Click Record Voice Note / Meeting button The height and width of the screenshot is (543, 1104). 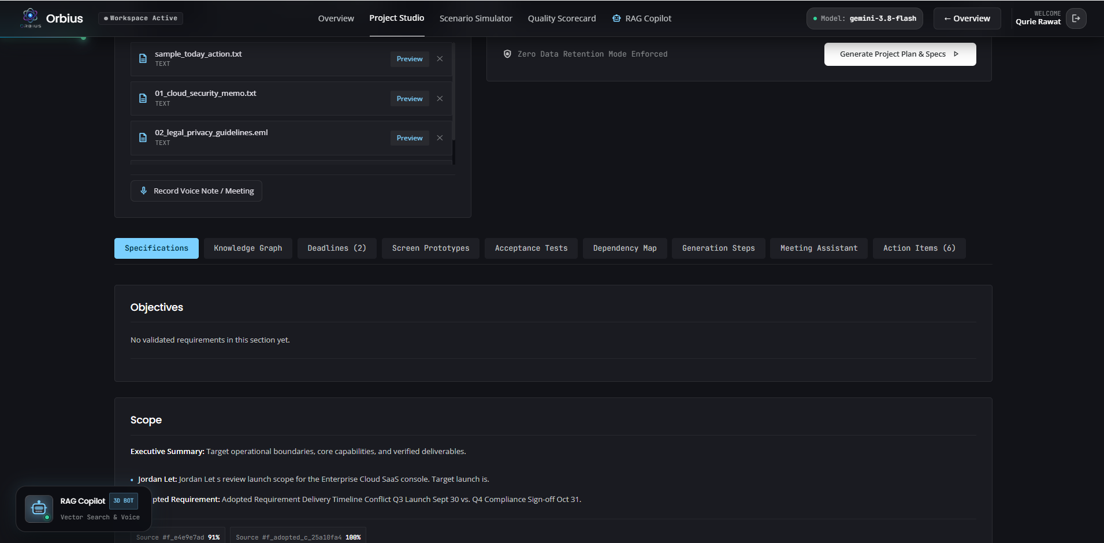[196, 191]
